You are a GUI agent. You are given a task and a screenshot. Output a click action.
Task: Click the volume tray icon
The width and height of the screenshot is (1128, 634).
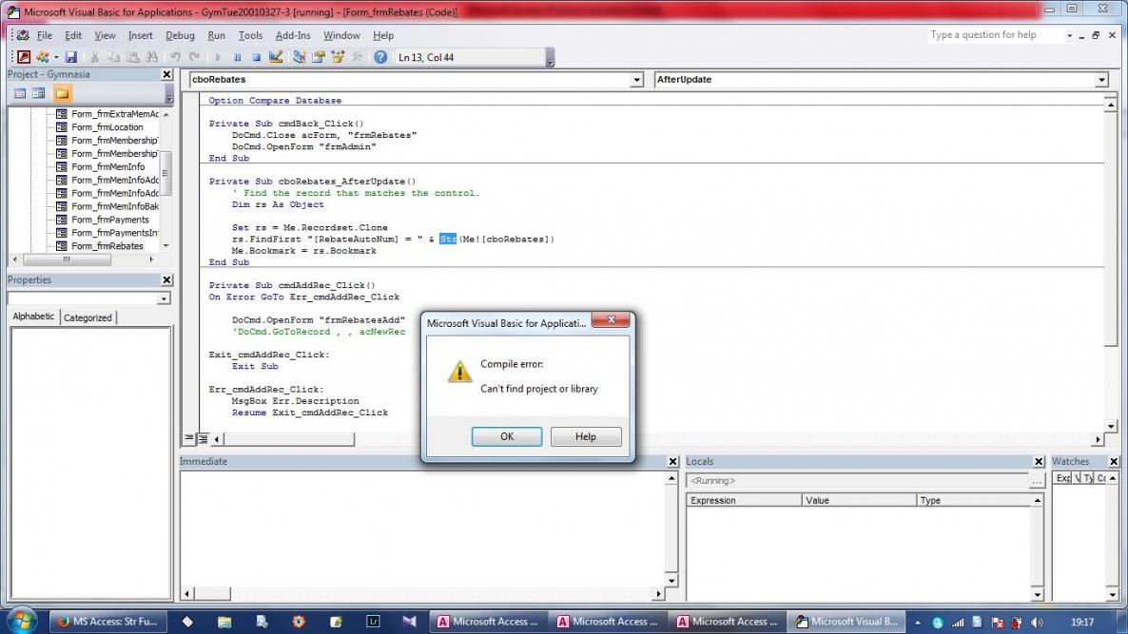click(1037, 623)
